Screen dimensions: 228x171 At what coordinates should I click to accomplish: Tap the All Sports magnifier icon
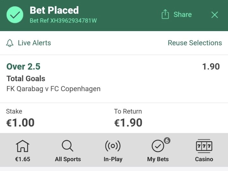67,146
